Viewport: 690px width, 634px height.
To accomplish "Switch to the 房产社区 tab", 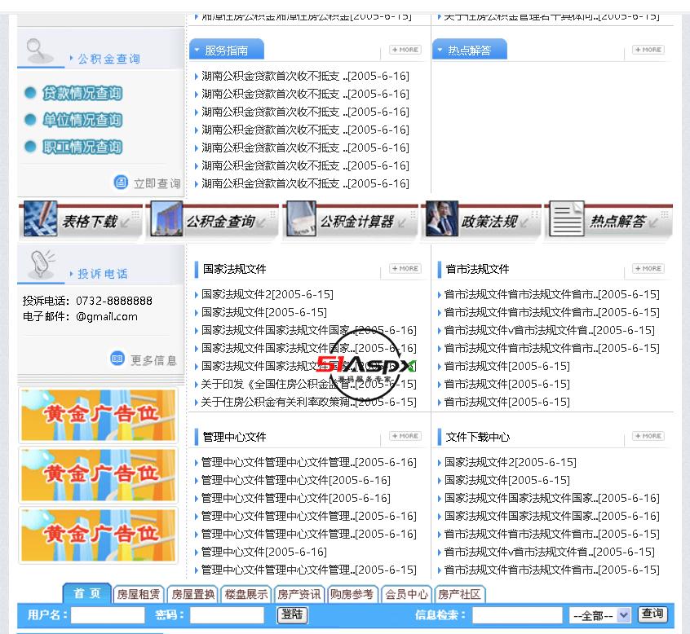I will click(x=459, y=594).
